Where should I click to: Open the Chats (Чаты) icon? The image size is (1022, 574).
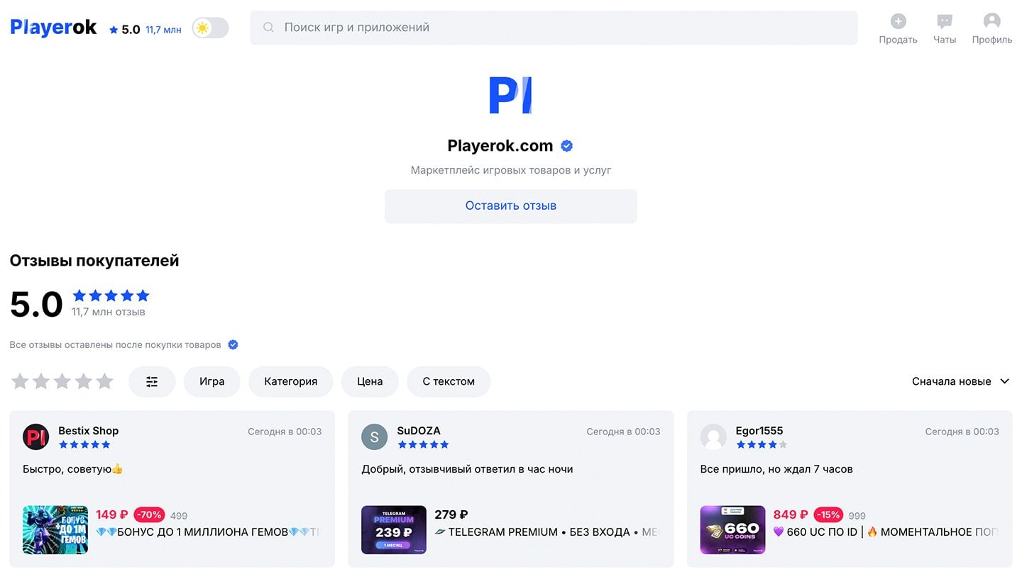coord(944,22)
